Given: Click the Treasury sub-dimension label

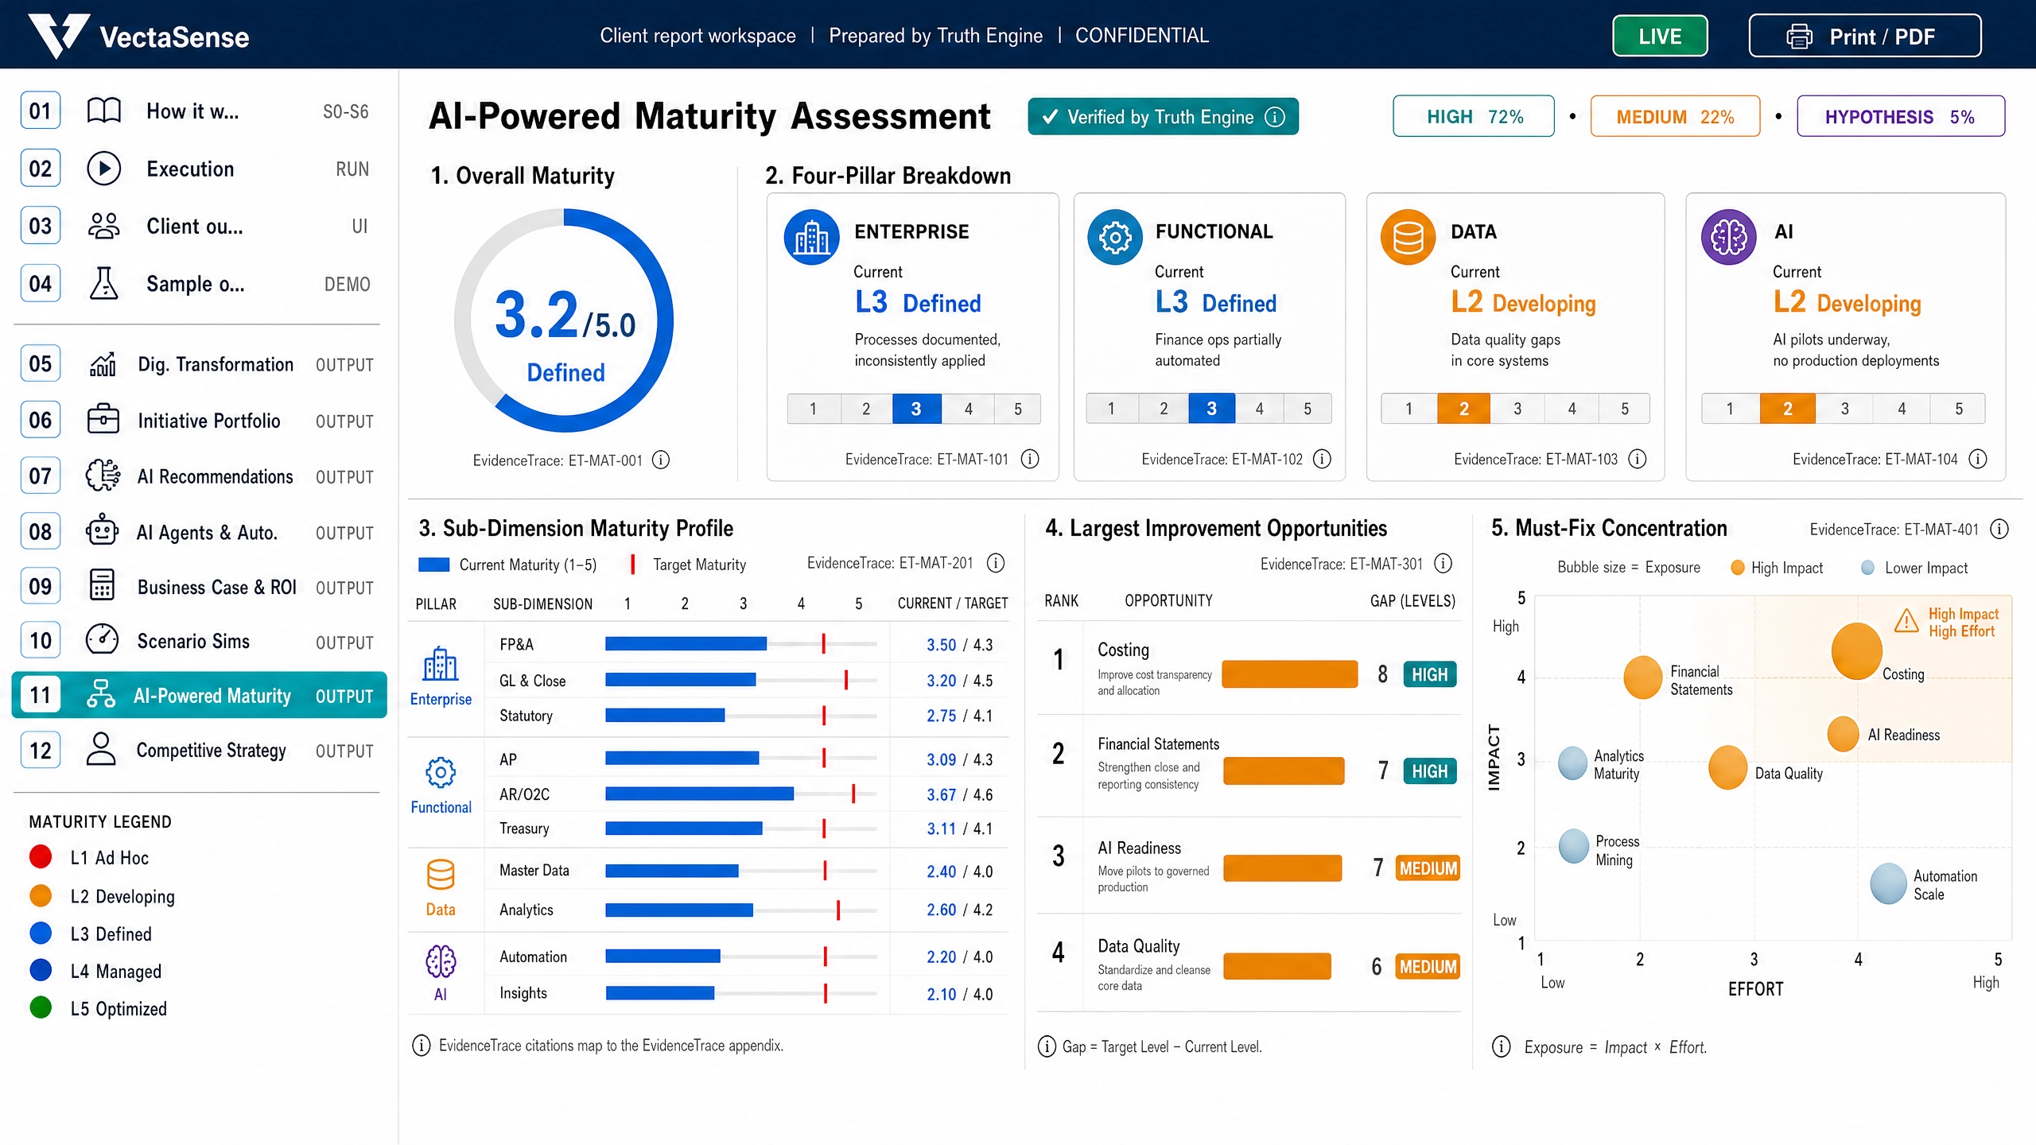Looking at the screenshot, I should (x=524, y=829).
